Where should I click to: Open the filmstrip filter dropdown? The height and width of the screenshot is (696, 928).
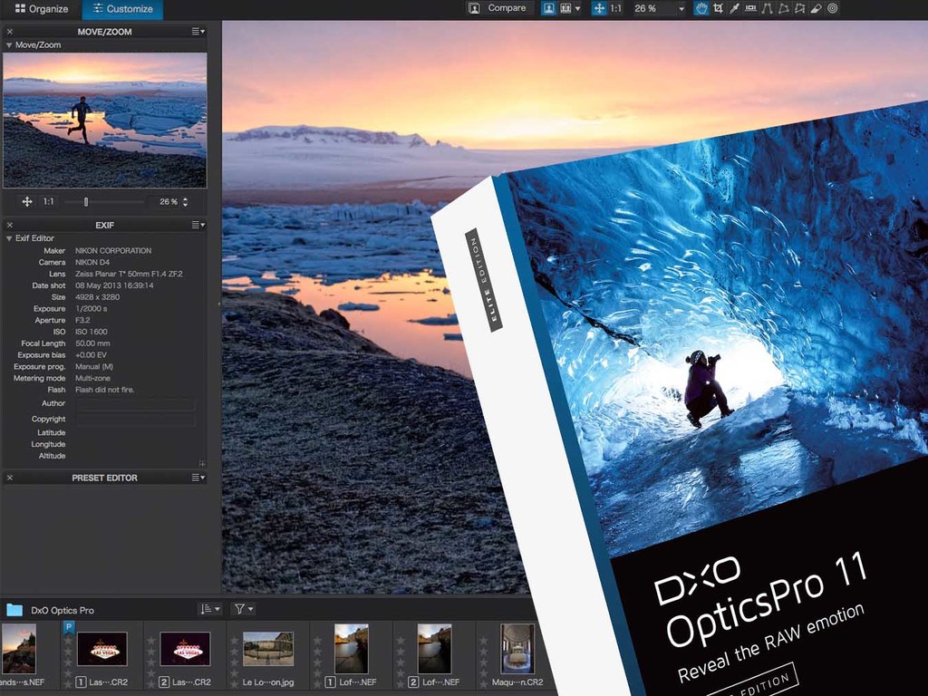(243, 609)
